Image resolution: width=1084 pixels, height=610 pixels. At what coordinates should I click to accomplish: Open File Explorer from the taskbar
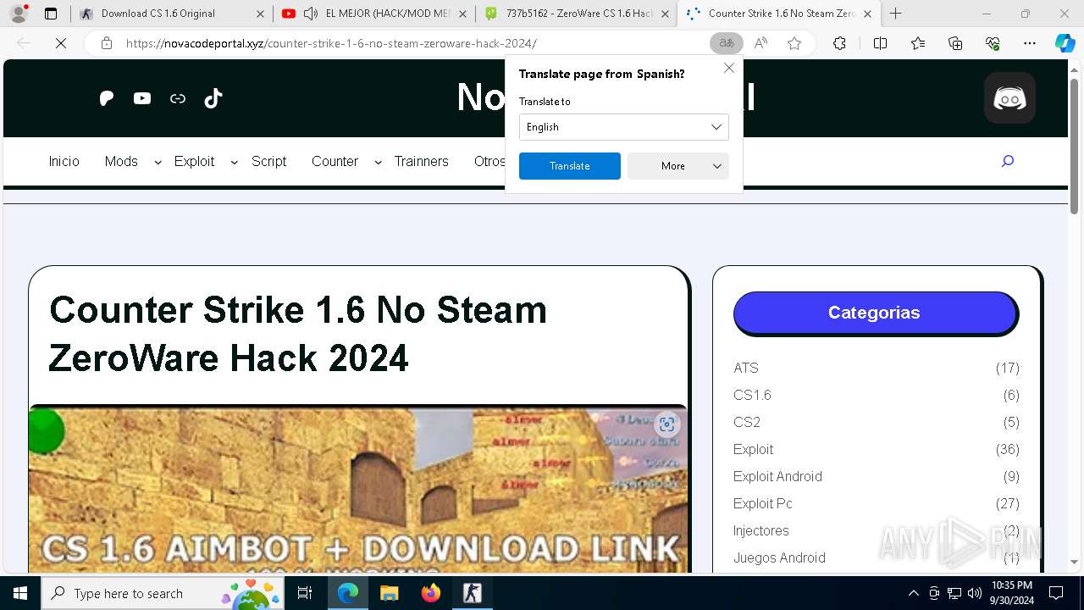(x=389, y=593)
